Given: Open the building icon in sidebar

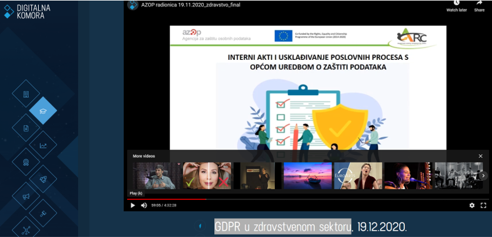Looking at the screenshot, I should click(x=26, y=94).
